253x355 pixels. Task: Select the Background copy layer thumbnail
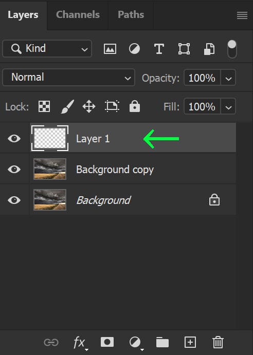click(x=50, y=169)
